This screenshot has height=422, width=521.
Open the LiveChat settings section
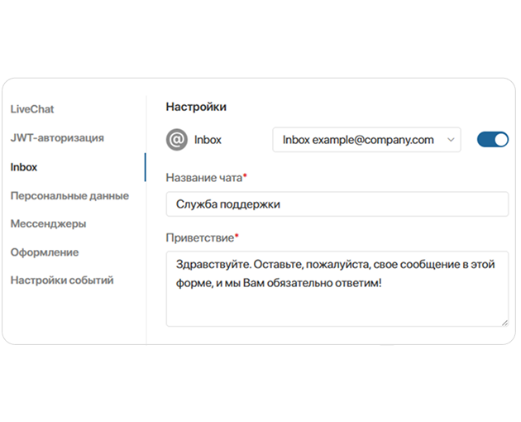pyautogui.click(x=32, y=109)
